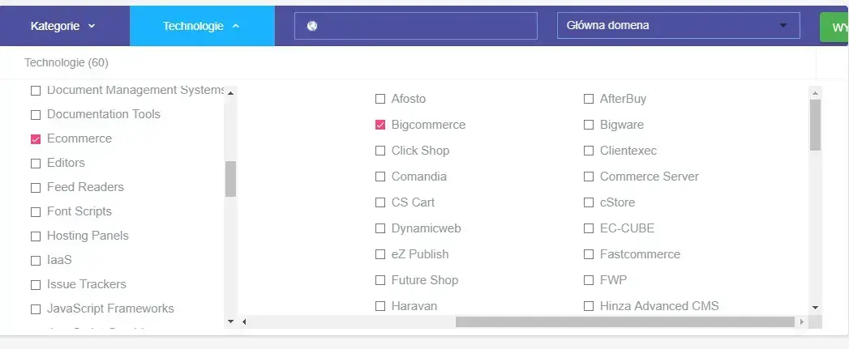Select the Technologie (60) tab label
849x349 pixels.
pos(66,62)
